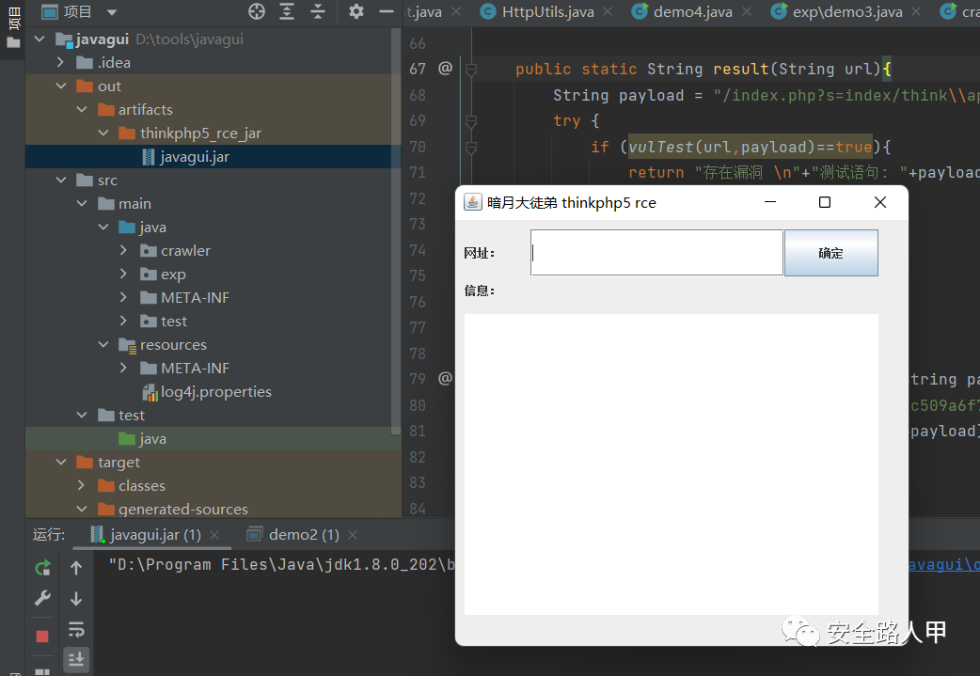Click the scroll to end icon in Run console
Image resolution: width=980 pixels, height=676 pixels.
[x=76, y=660]
